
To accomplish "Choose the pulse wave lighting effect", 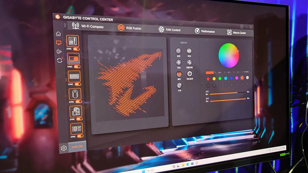I will 189,51.
